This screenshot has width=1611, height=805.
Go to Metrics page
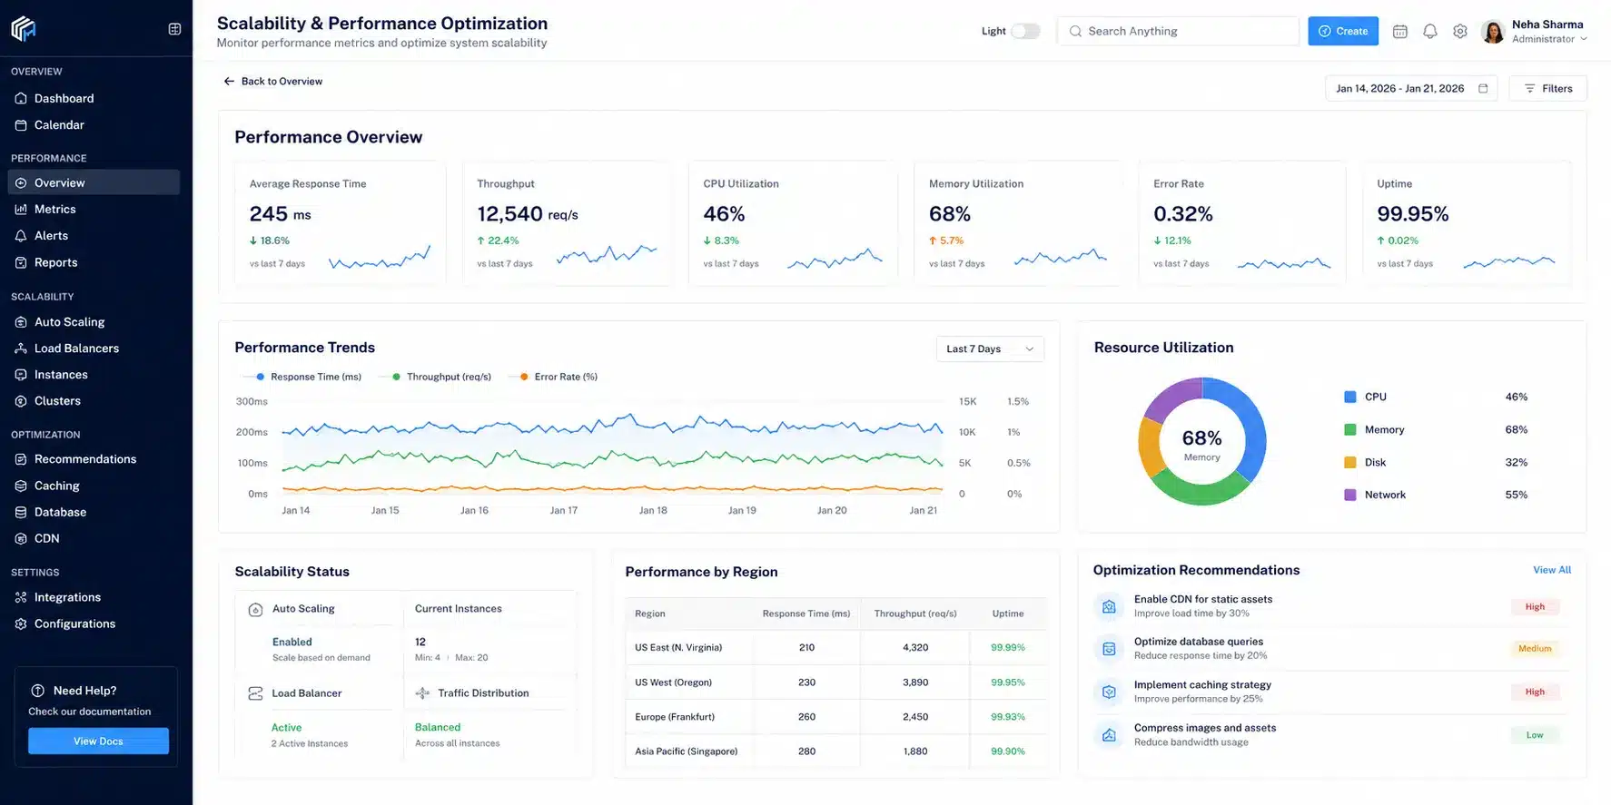[x=94, y=209]
